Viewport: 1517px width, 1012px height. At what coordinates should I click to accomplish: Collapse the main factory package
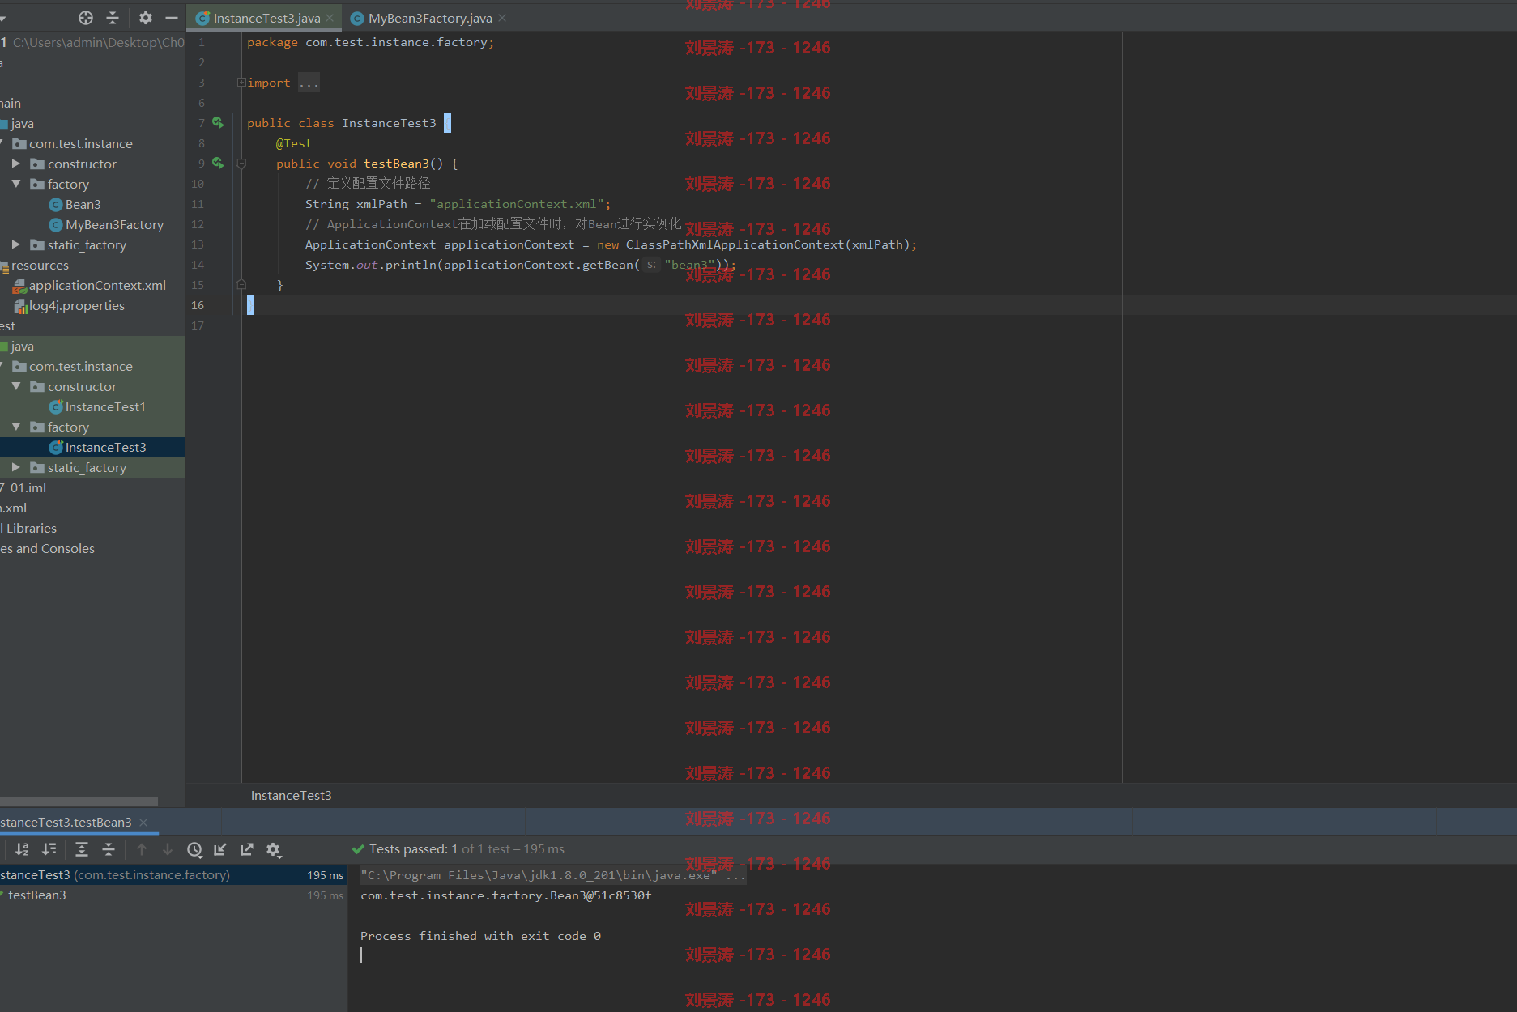click(x=16, y=184)
